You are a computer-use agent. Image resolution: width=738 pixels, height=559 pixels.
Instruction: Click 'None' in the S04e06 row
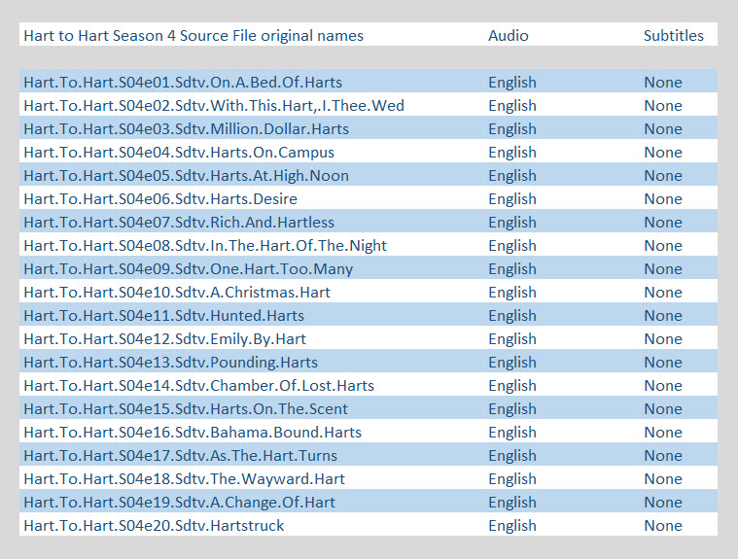[663, 199]
